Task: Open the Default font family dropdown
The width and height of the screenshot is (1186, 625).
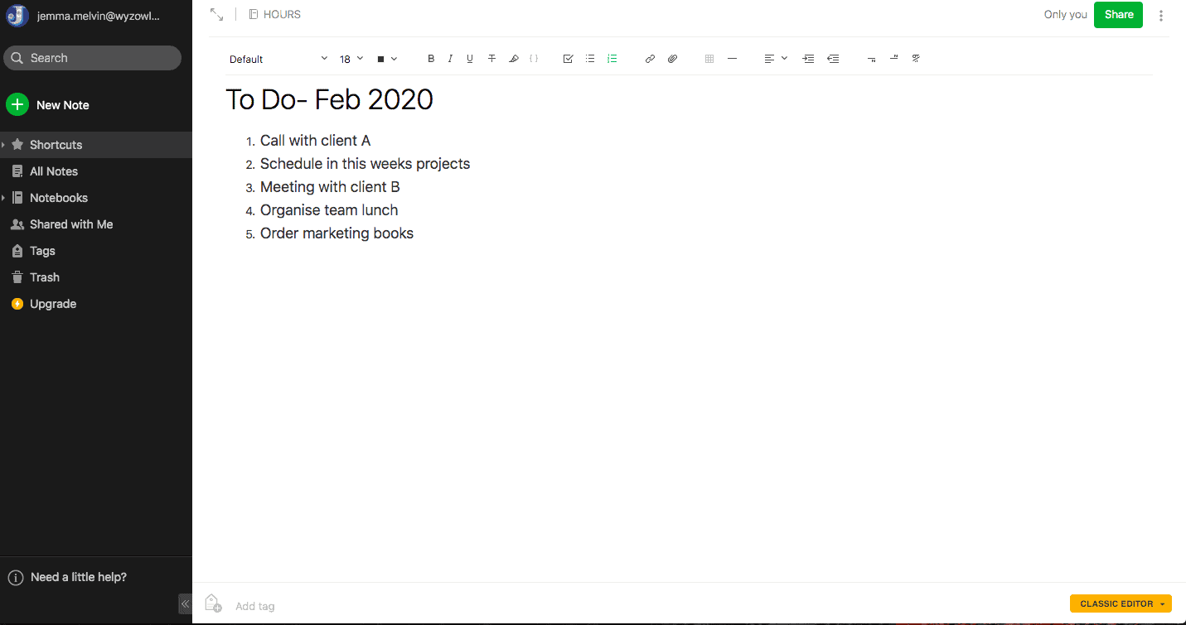Action: [278, 59]
